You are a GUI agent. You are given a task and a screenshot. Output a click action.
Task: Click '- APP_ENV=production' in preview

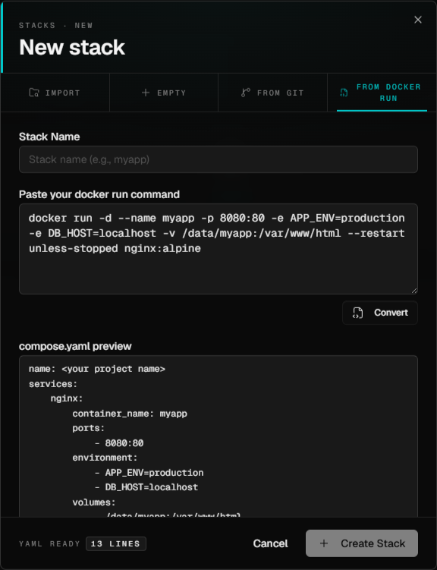149,473
